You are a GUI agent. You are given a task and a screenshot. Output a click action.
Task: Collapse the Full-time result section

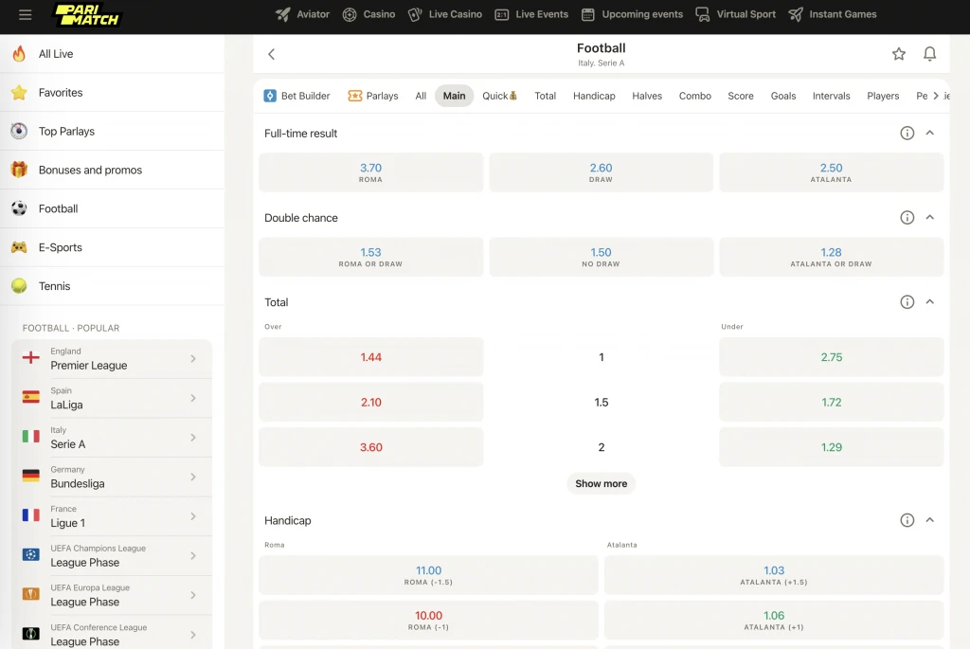click(929, 134)
